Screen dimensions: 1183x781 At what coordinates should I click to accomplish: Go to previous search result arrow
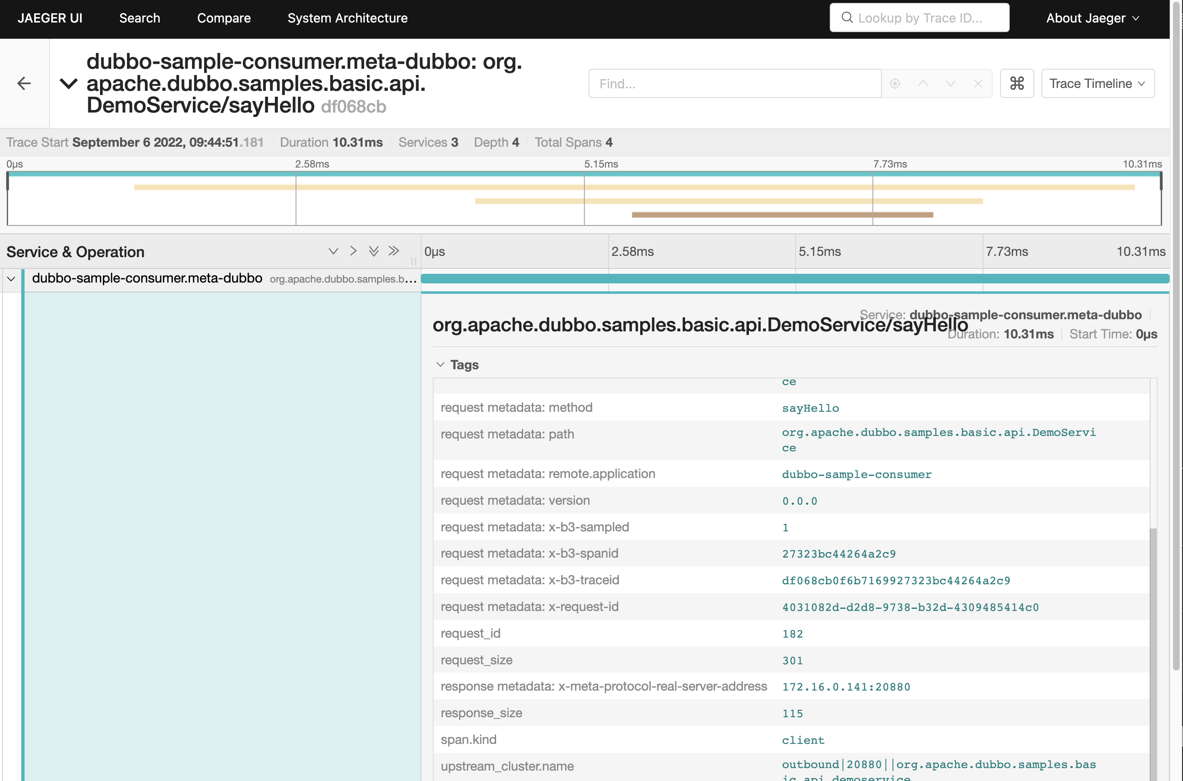click(923, 83)
